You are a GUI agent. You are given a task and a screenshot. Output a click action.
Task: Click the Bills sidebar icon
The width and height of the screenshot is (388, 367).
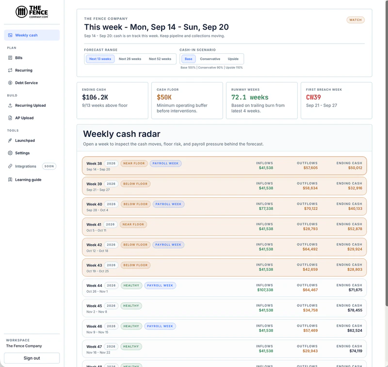tap(10, 58)
